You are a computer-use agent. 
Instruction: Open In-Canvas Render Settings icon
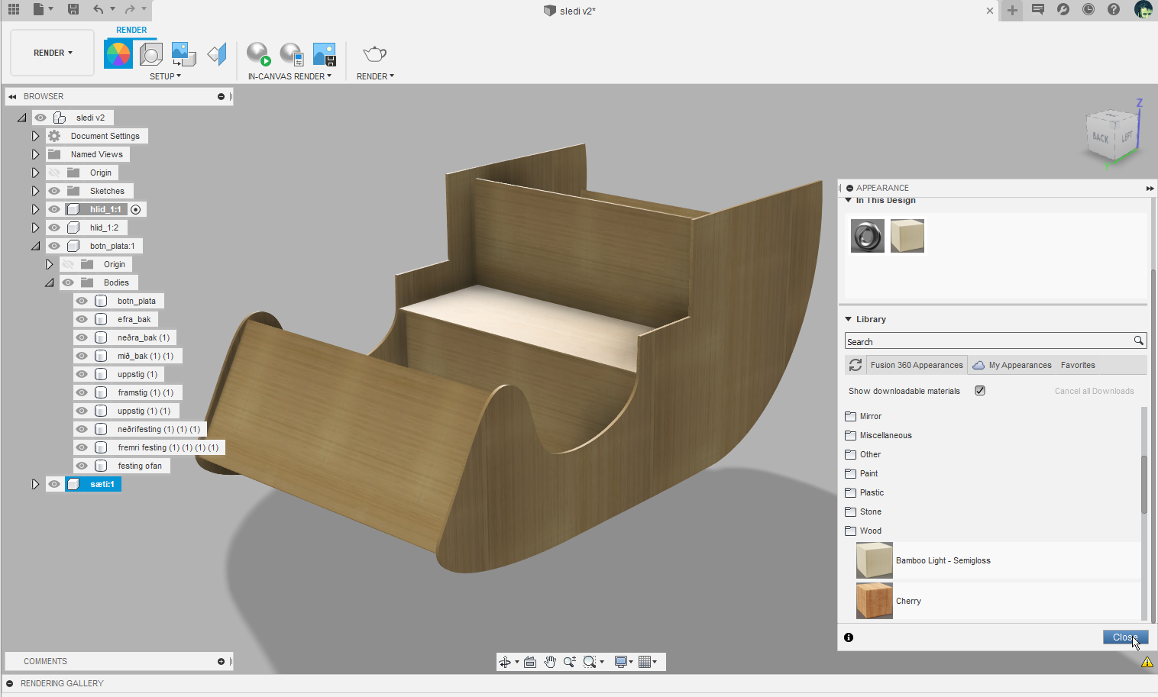pyautogui.click(x=291, y=54)
